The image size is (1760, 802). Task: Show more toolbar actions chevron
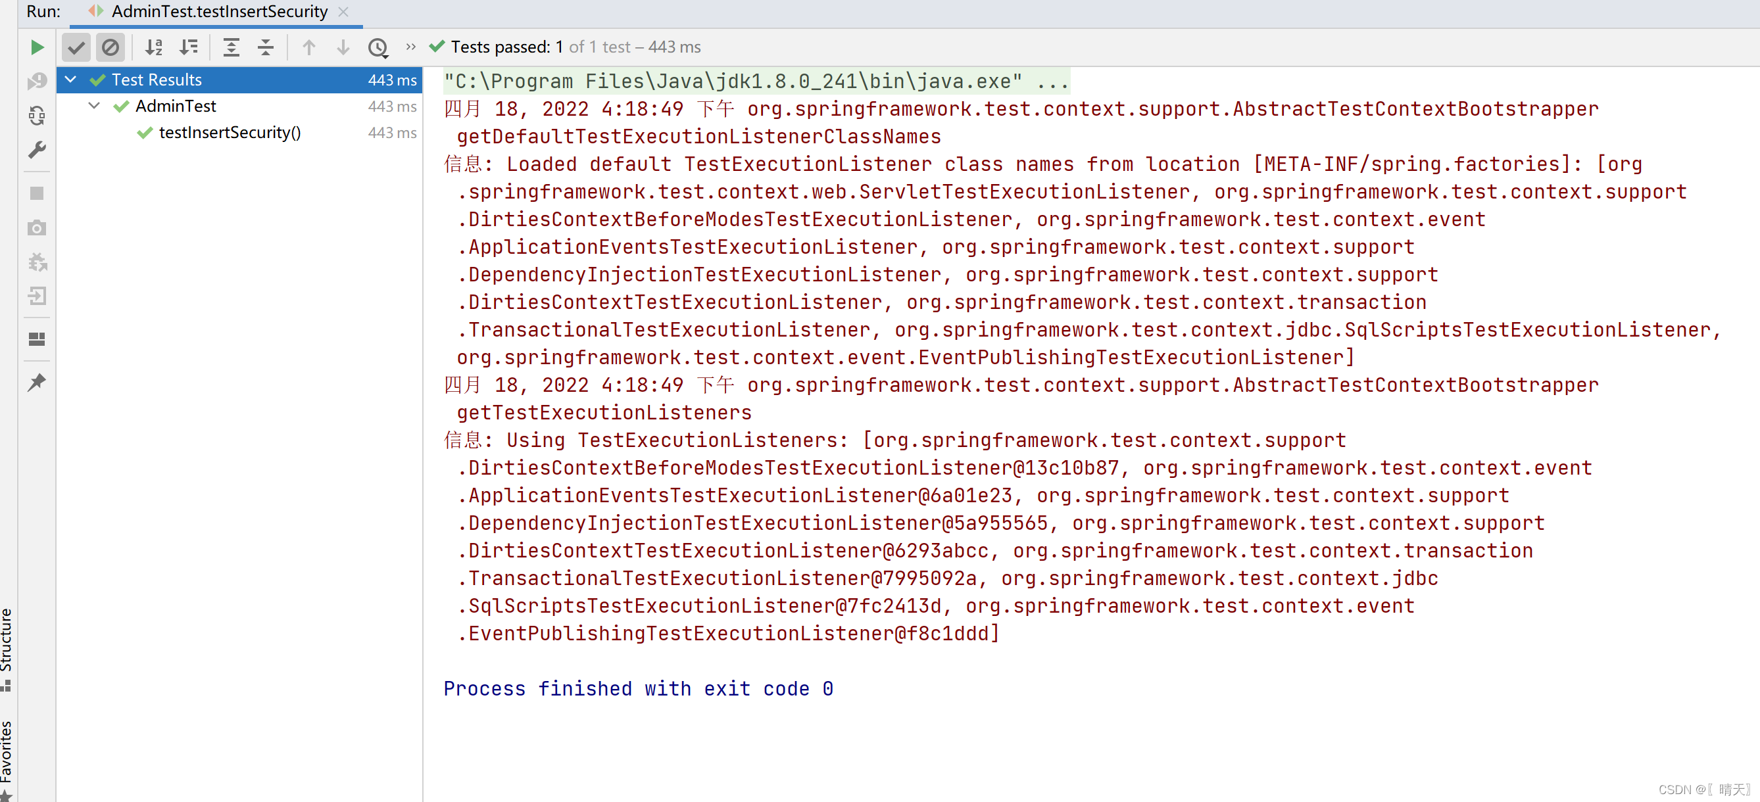pos(410,47)
